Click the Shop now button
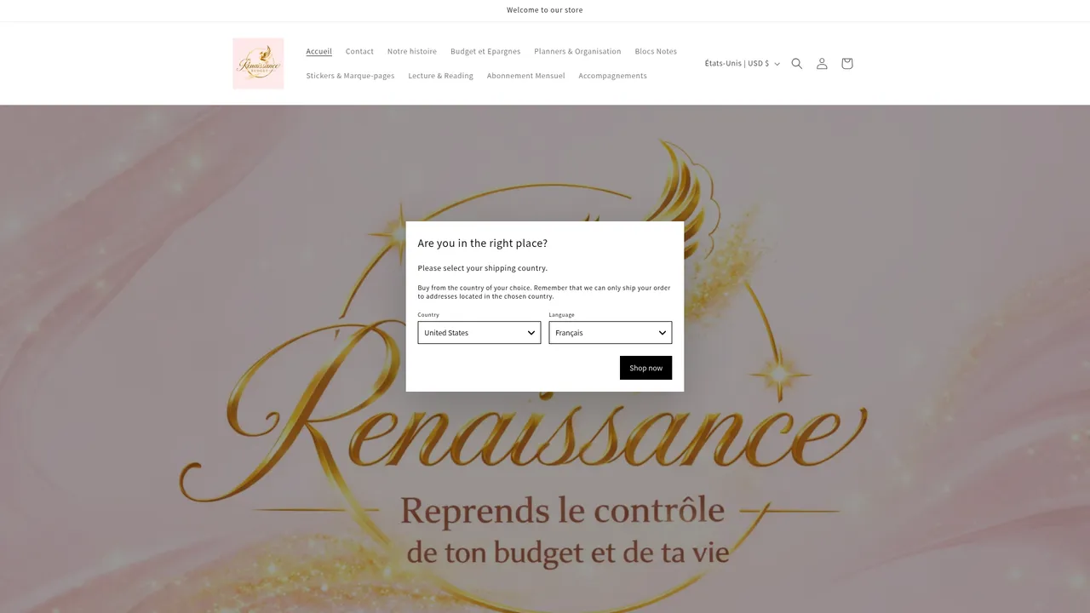Viewport: 1090px width, 613px height. 645,368
